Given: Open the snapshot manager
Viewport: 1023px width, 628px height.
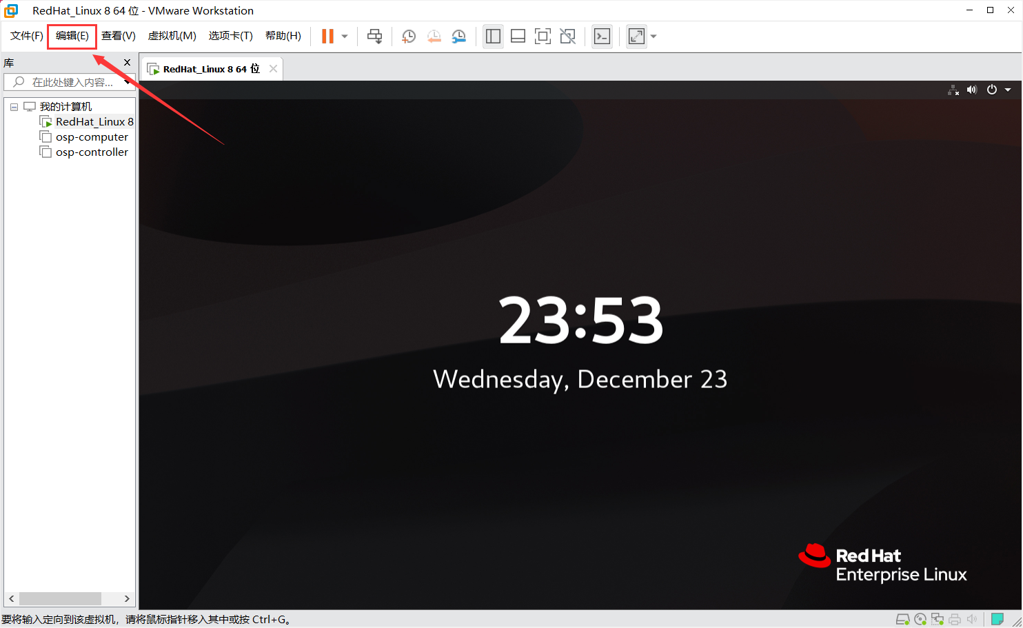Looking at the screenshot, I should (x=458, y=36).
